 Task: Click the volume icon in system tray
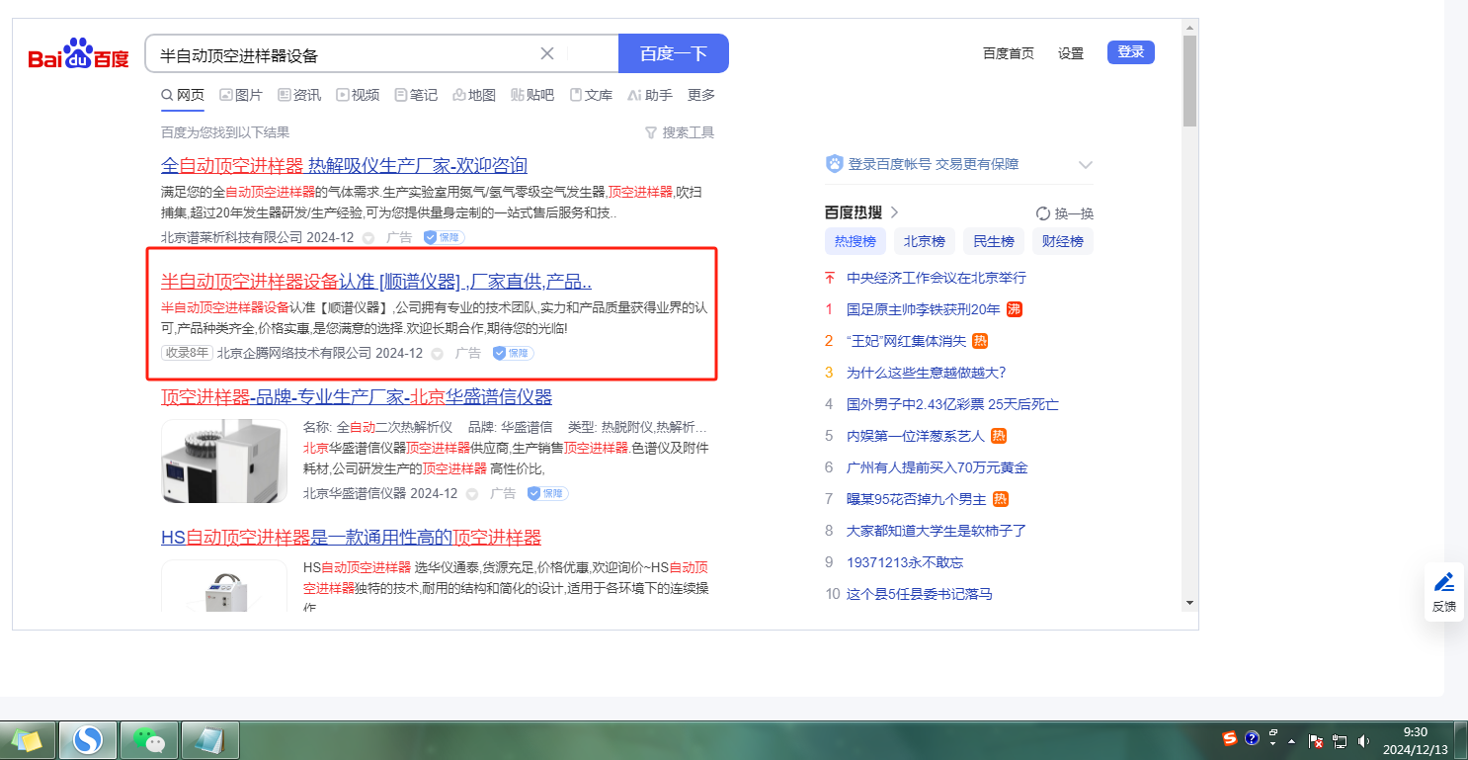pyautogui.click(x=1363, y=740)
